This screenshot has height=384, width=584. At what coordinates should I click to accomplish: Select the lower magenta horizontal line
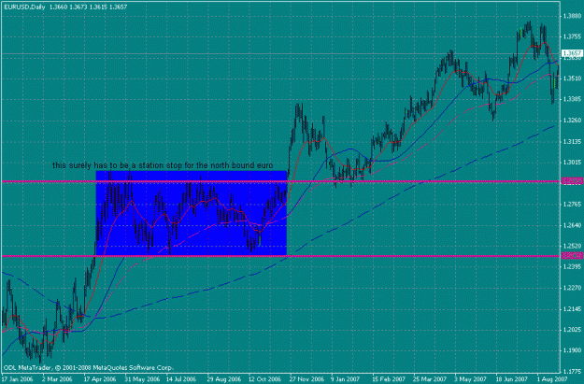(x=280, y=256)
